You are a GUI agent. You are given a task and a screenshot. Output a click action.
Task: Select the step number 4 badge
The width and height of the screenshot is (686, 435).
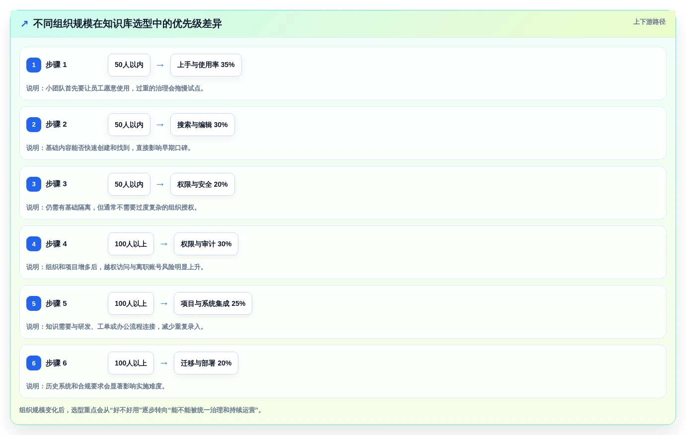click(34, 244)
